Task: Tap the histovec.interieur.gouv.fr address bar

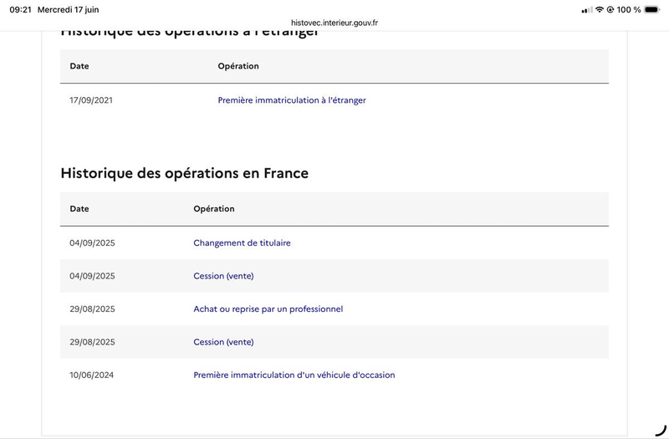Action: coord(334,23)
